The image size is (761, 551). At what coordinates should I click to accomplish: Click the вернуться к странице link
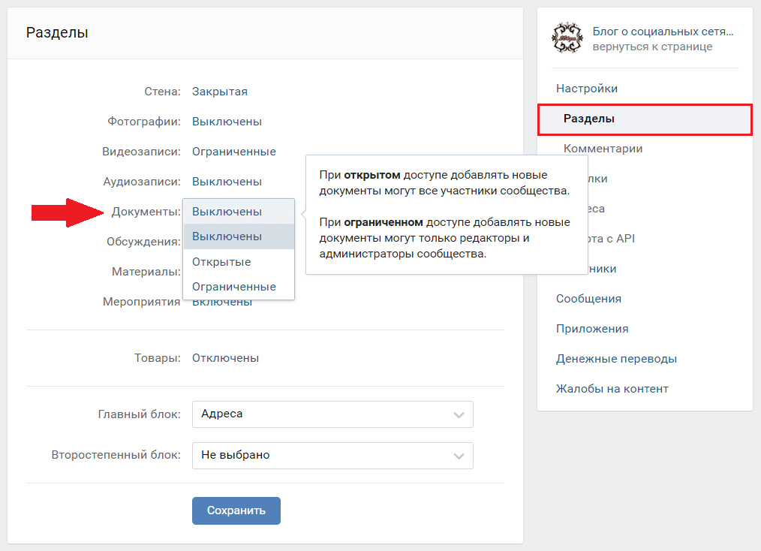tap(652, 47)
